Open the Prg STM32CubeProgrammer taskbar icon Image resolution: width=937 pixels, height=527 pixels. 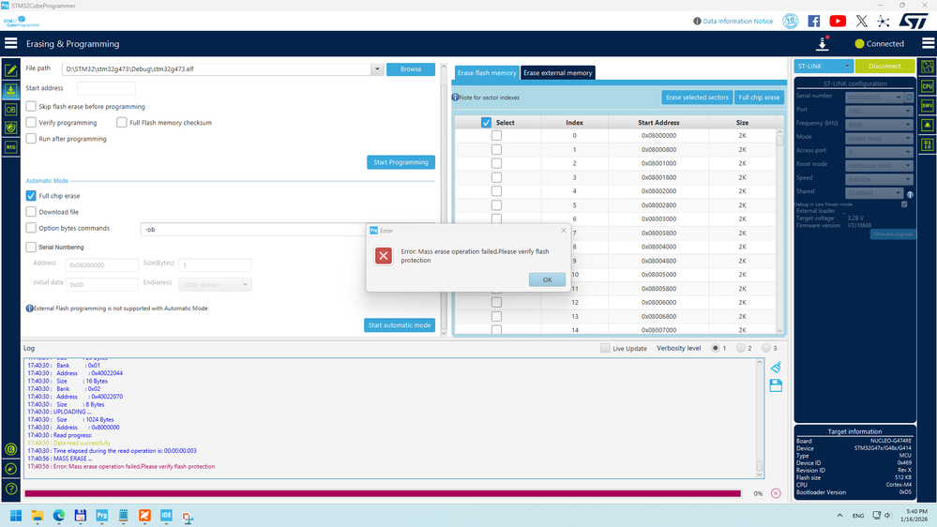click(x=101, y=515)
